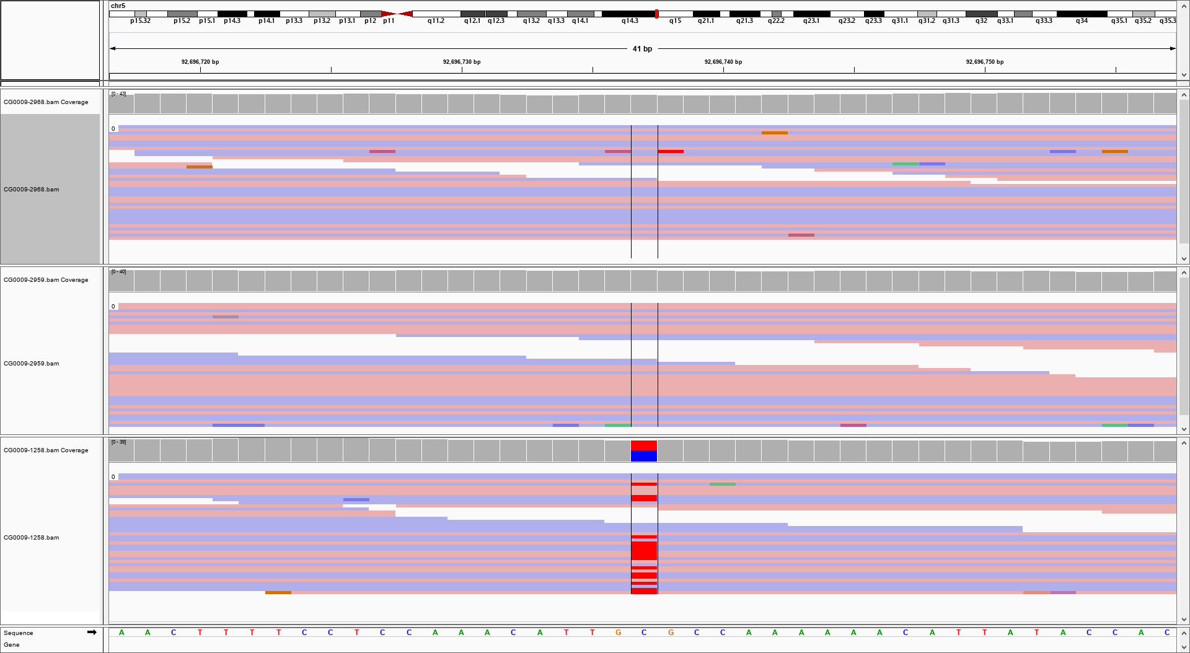The height and width of the screenshot is (653, 1190).
Task: Click the orange mismatch read in CG0009-2968 track
Action: 775,133
